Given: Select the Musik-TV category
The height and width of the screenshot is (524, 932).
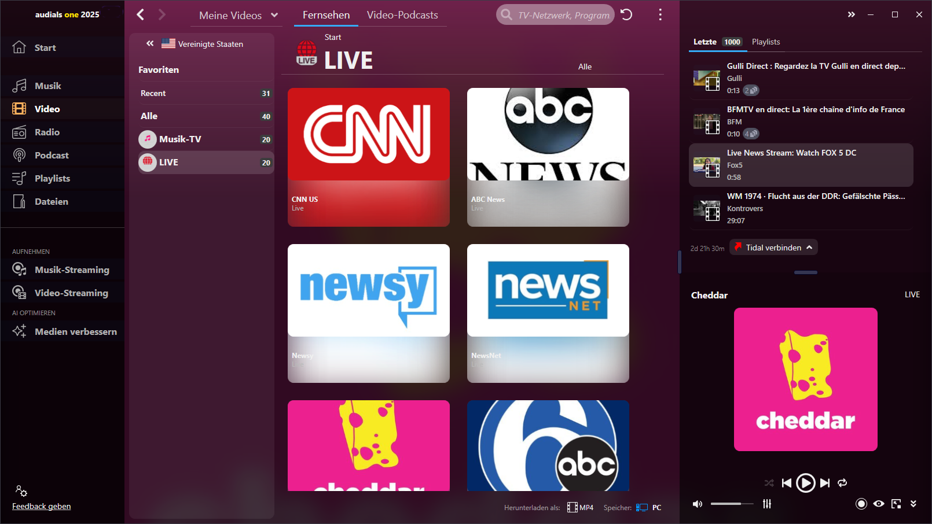Looking at the screenshot, I should (x=206, y=139).
